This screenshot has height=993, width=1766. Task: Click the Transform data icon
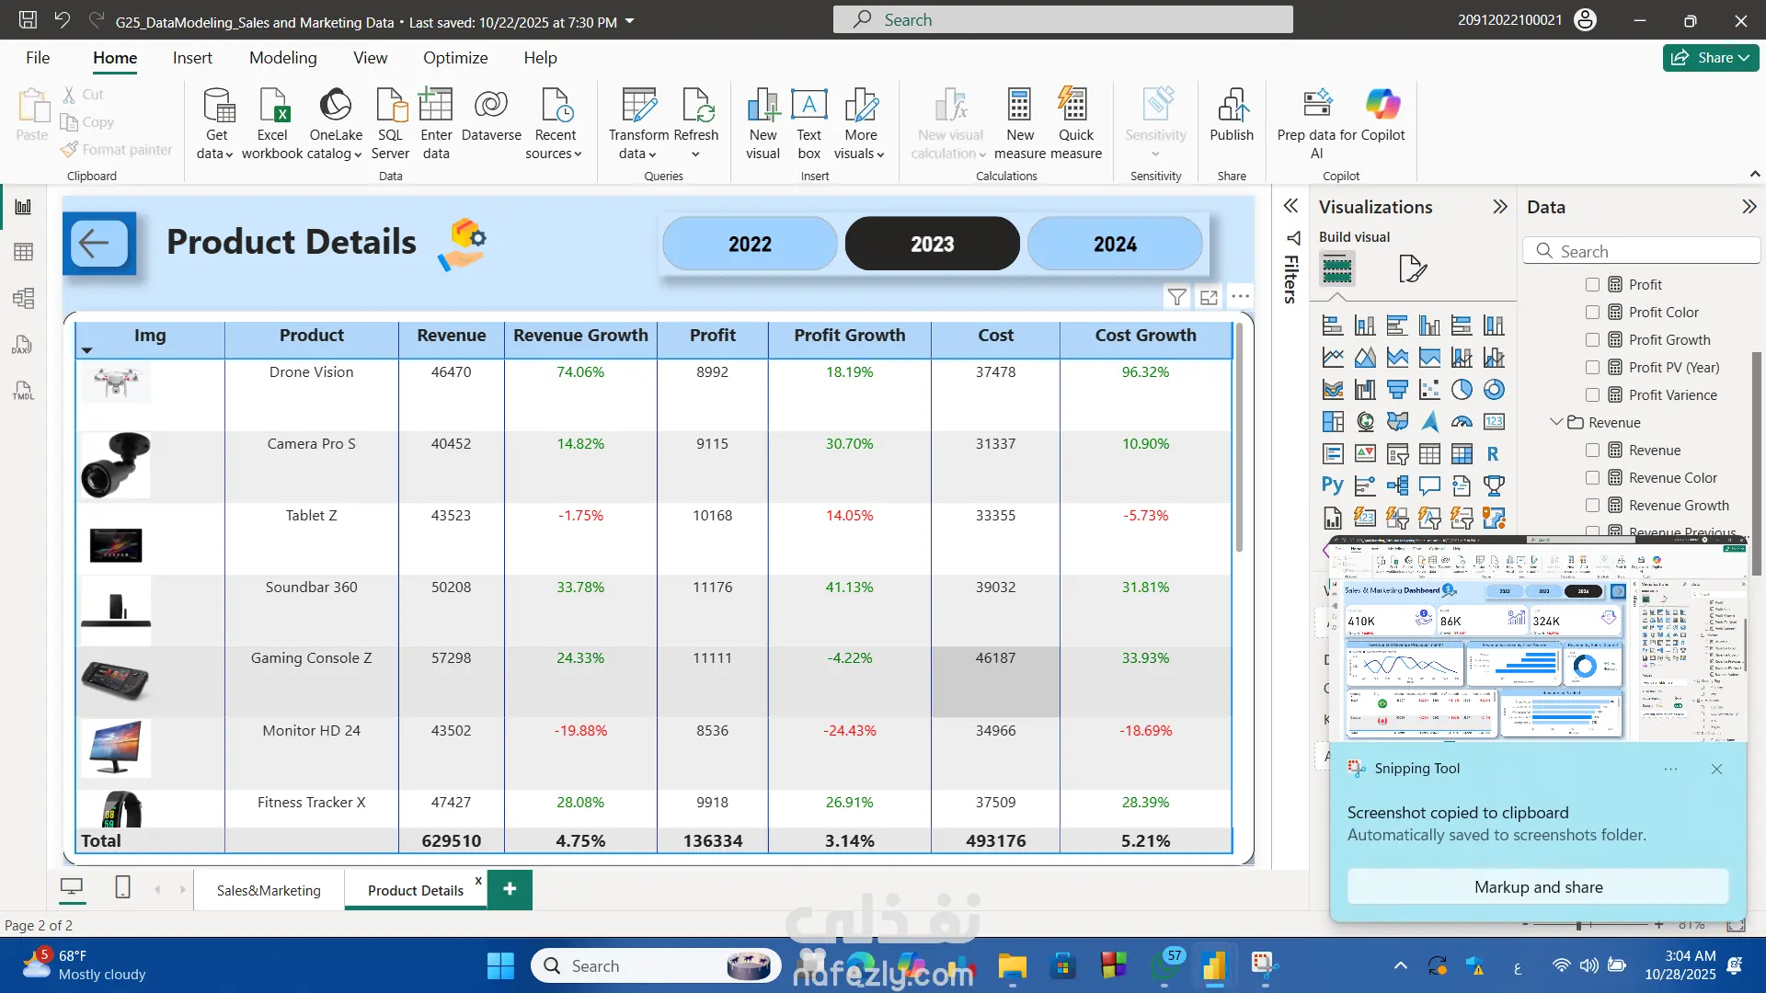tap(638, 106)
